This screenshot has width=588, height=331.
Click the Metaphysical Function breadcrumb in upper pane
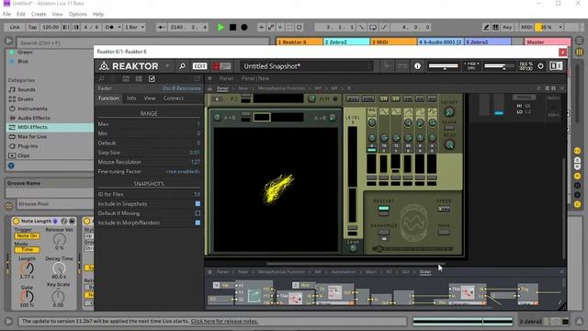tap(281, 88)
